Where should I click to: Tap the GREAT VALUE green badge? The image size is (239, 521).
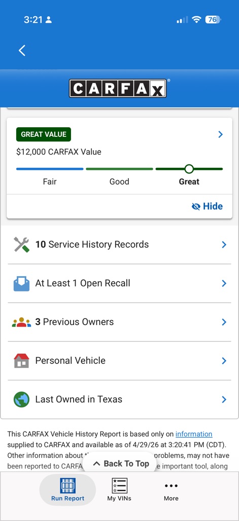coord(44,134)
